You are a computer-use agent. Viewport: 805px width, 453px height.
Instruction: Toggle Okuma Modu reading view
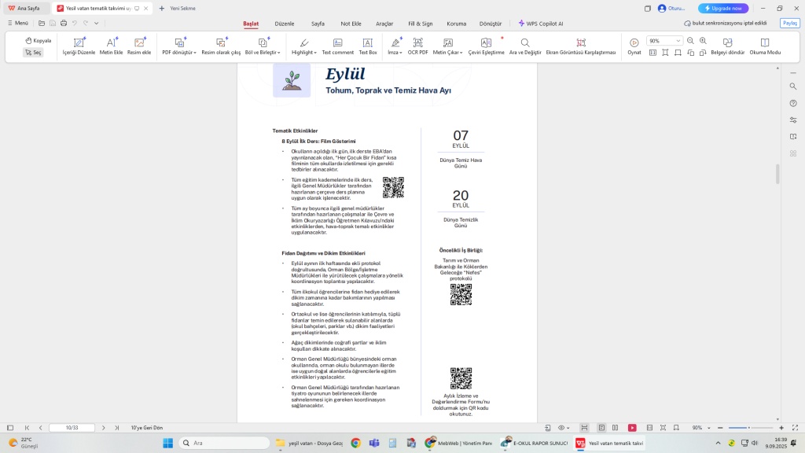[x=765, y=46]
